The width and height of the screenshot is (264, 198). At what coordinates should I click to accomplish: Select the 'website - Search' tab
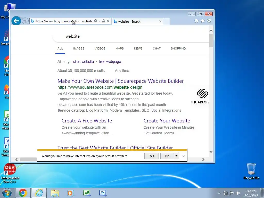137,21
